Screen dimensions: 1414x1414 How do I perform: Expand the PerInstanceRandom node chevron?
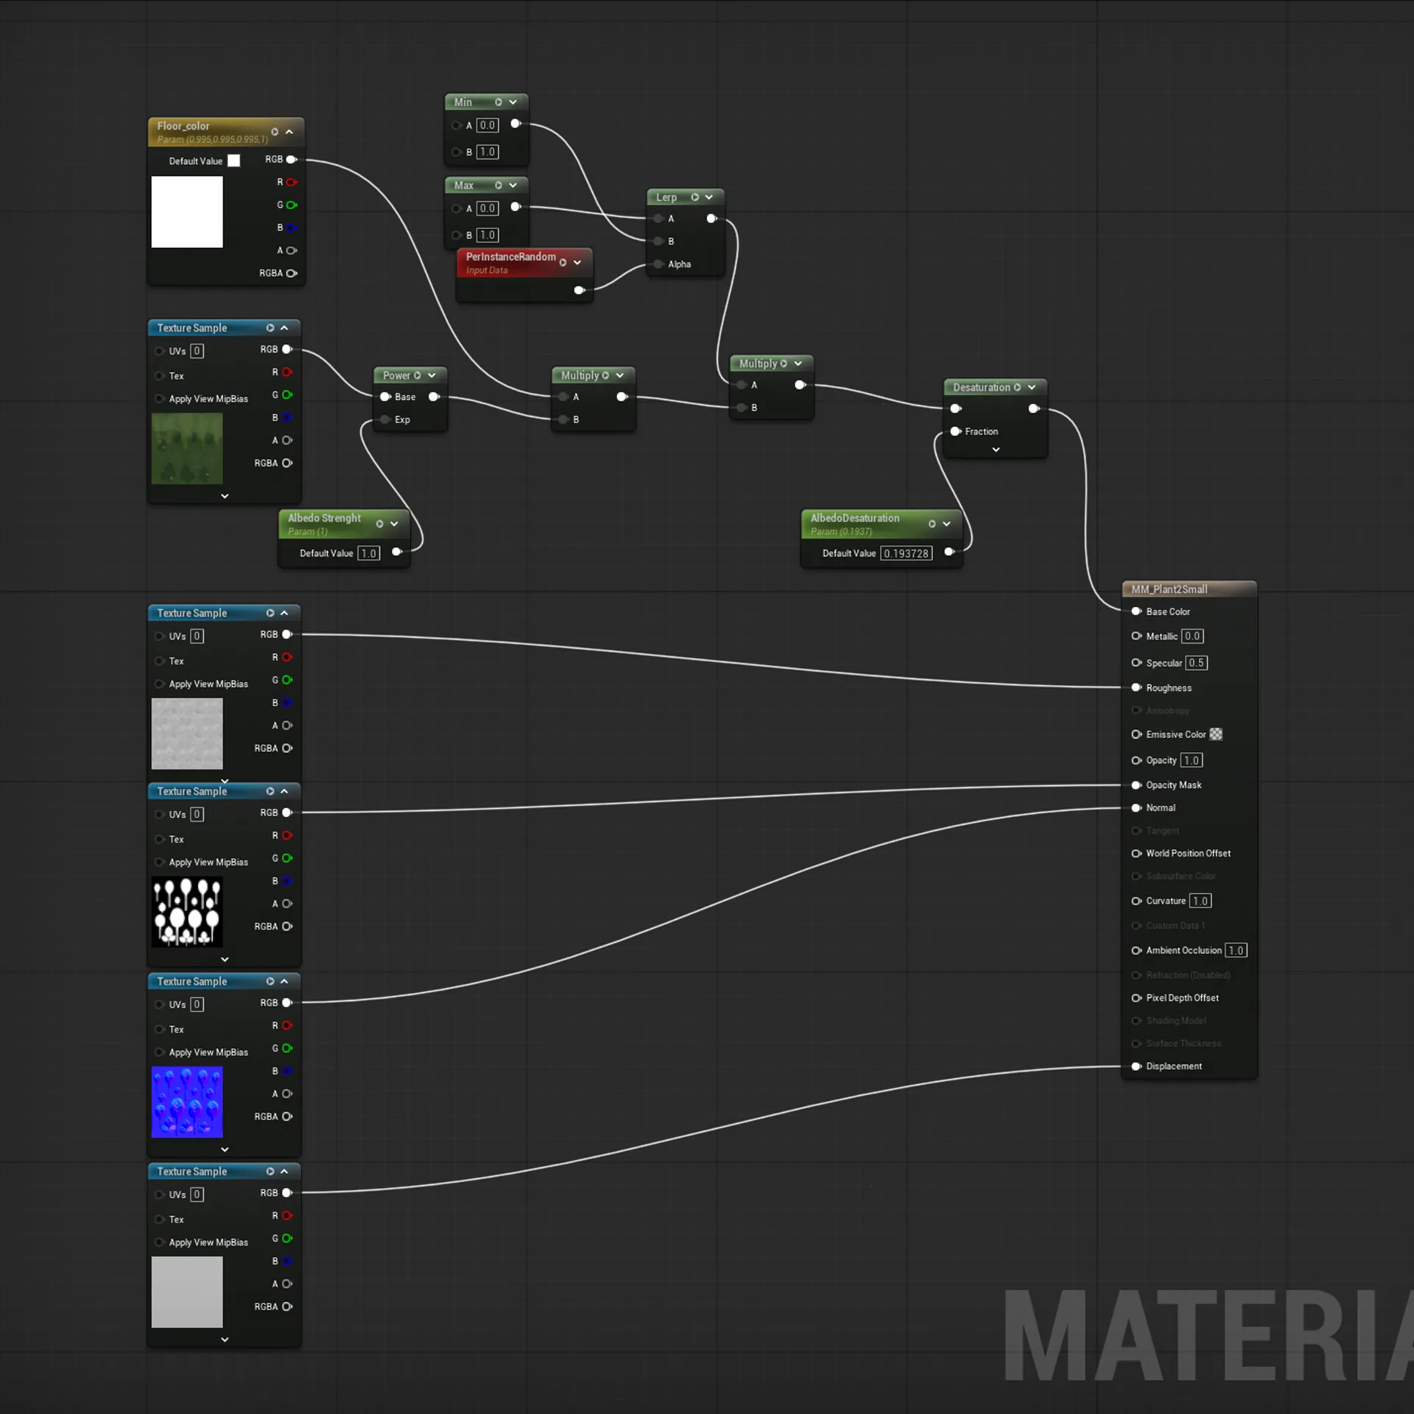577,263
